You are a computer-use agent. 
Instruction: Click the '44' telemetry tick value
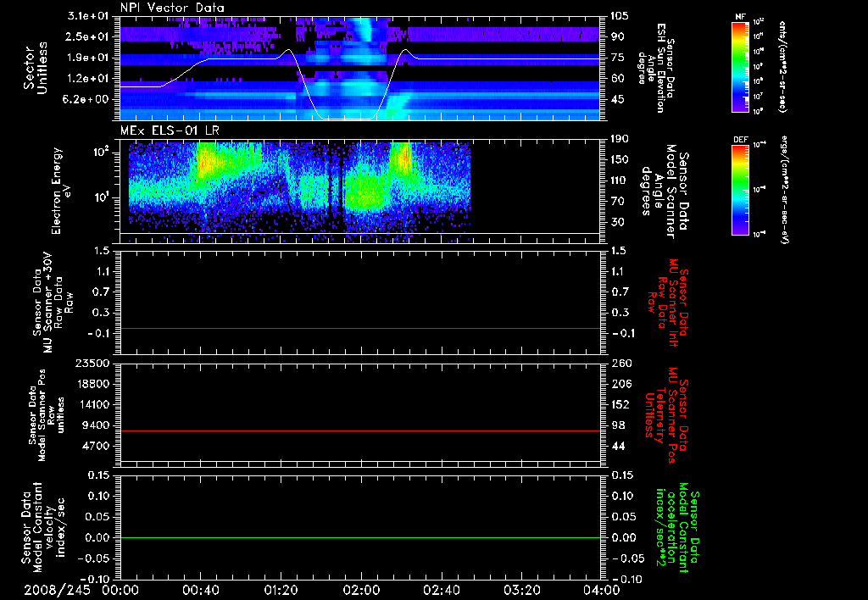pos(617,446)
